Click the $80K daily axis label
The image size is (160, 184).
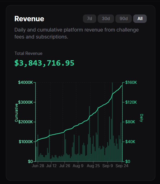point(130,122)
